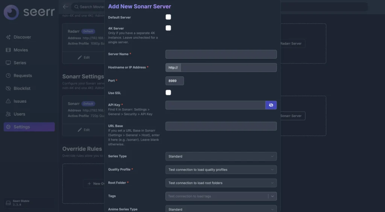Click the Sonarr card pencil icon
The image size is (385, 212).
pyautogui.click(x=80, y=130)
